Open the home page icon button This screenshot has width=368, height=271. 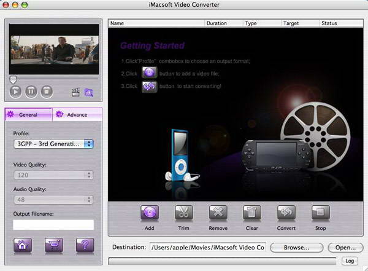[23, 245]
